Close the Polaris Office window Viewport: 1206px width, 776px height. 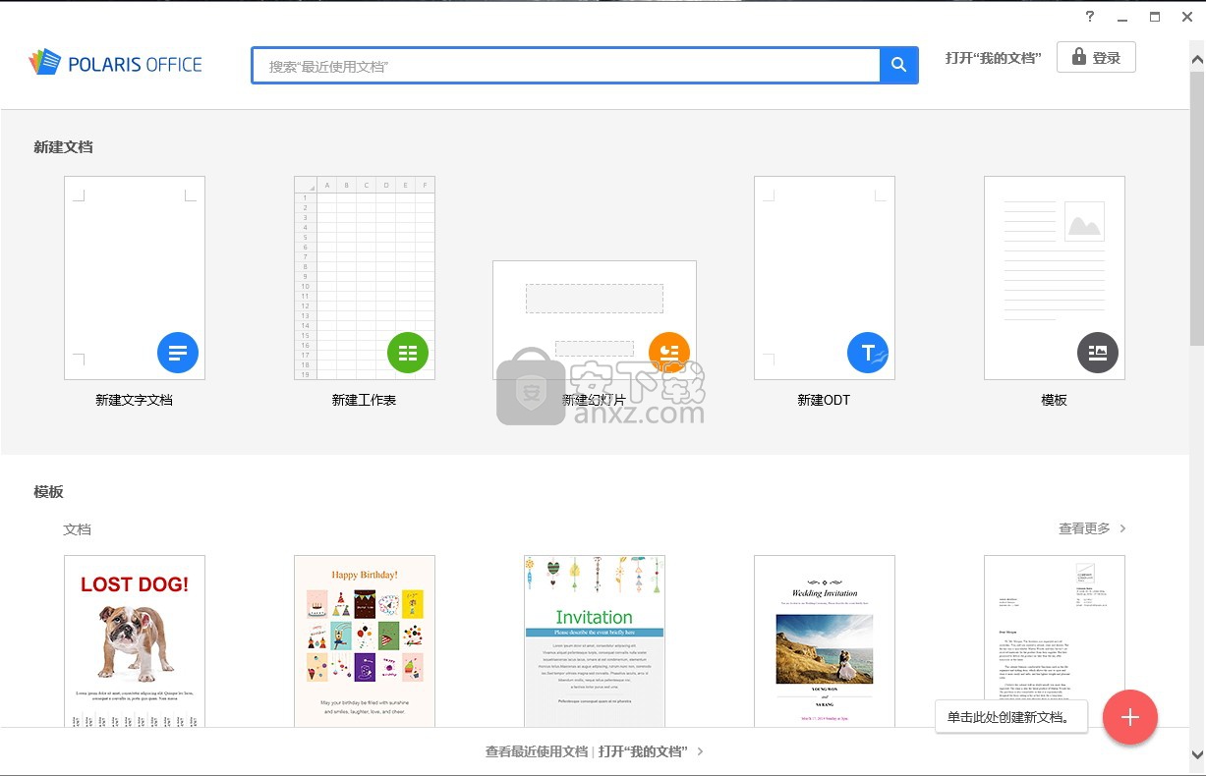(1187, 17)
